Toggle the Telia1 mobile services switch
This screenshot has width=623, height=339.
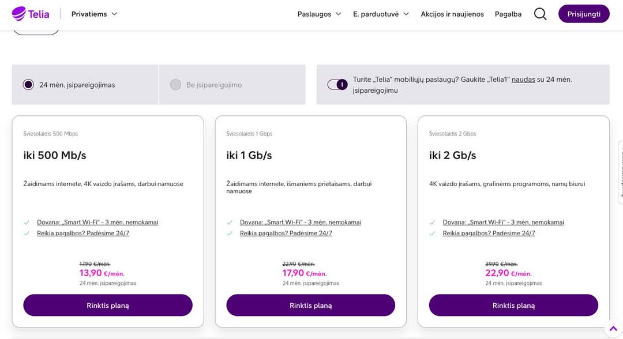[x=337, y=85]
